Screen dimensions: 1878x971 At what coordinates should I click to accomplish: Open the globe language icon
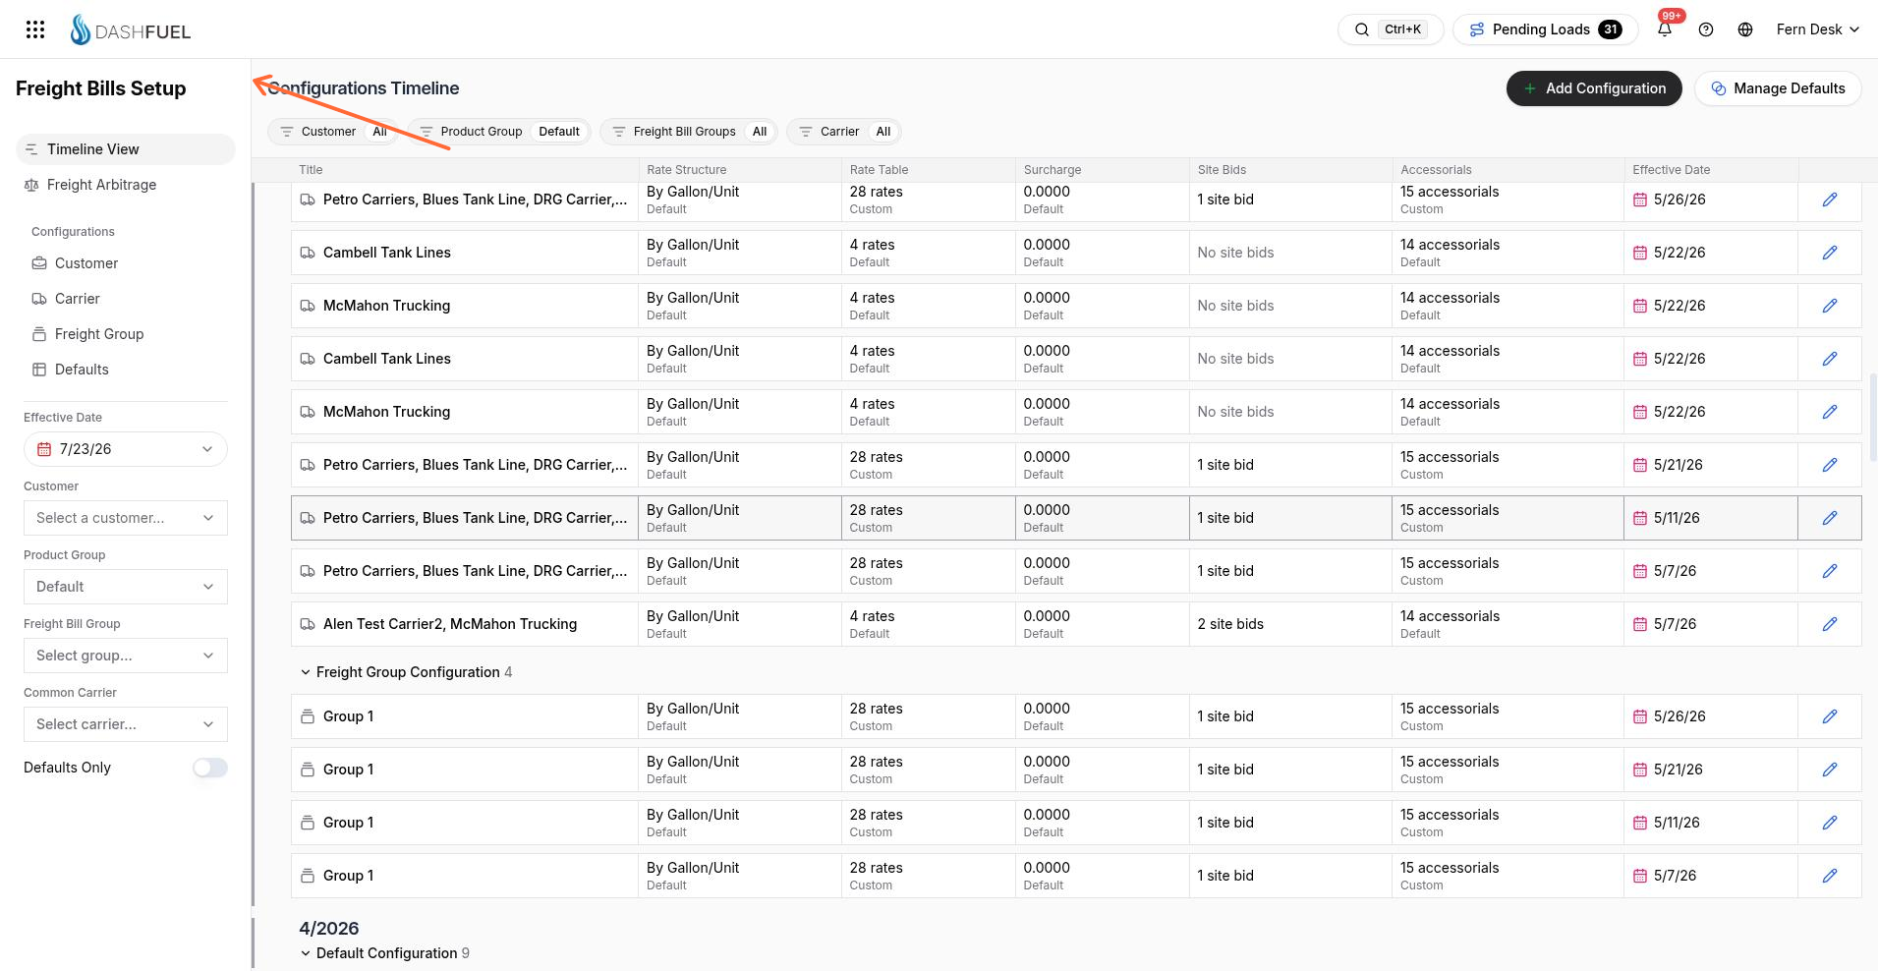point(1745,29)
